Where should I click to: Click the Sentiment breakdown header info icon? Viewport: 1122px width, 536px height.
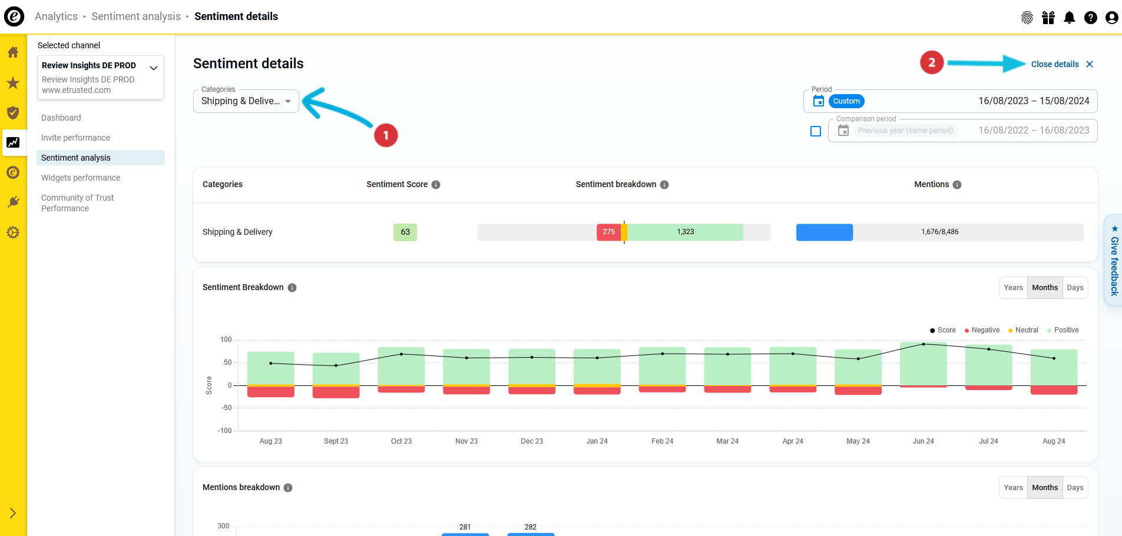click(664, 185)
